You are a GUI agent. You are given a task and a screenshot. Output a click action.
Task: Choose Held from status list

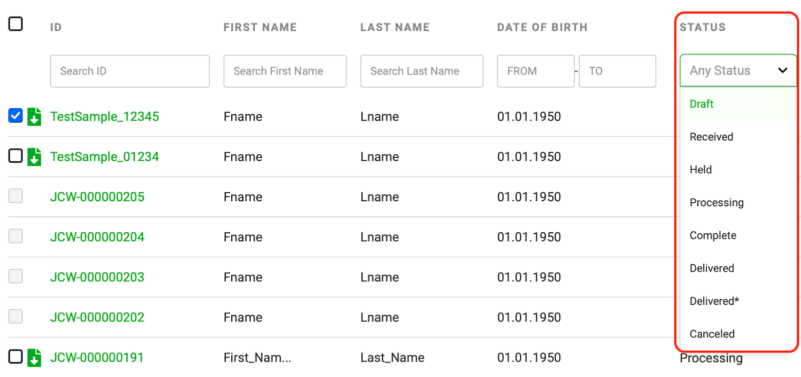(701, 170)
